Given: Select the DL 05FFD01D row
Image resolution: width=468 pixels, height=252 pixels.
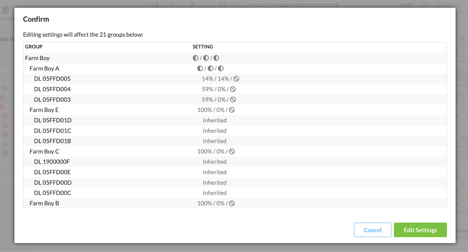Looking at the screenshot, I should pos(53,120).
